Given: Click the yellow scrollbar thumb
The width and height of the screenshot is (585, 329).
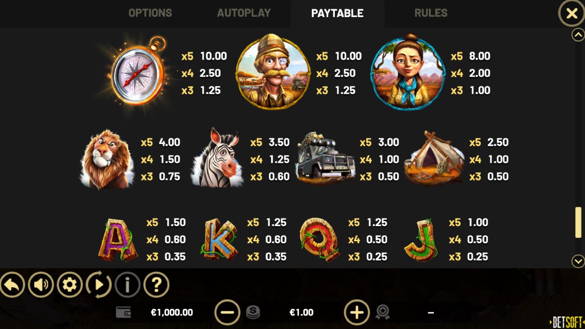Looking at the screenshot, I should 578,222.
